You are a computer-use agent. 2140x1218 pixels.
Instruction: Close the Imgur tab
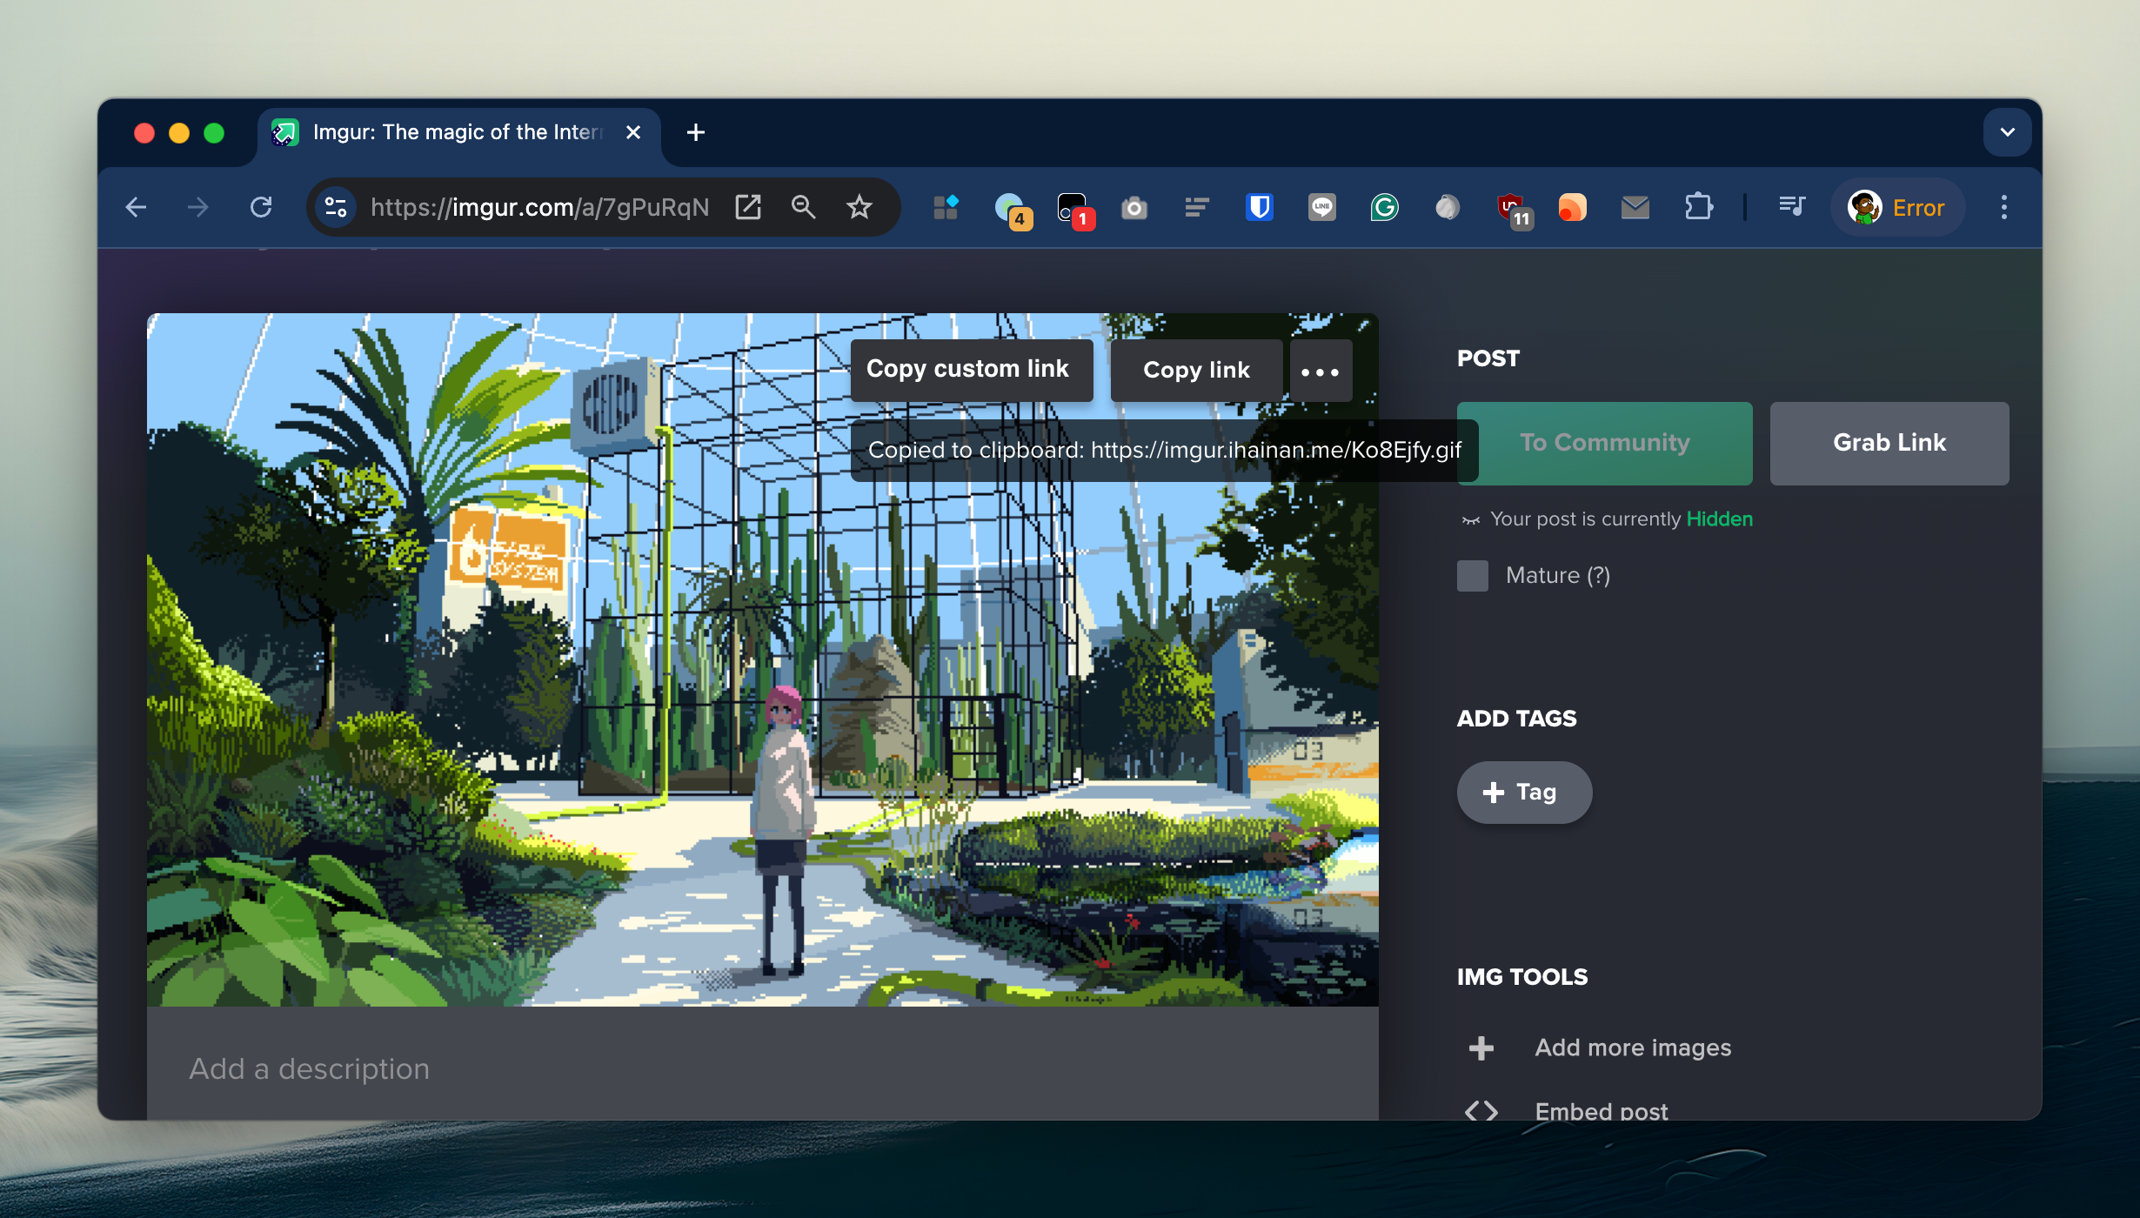tap(633, 132)
